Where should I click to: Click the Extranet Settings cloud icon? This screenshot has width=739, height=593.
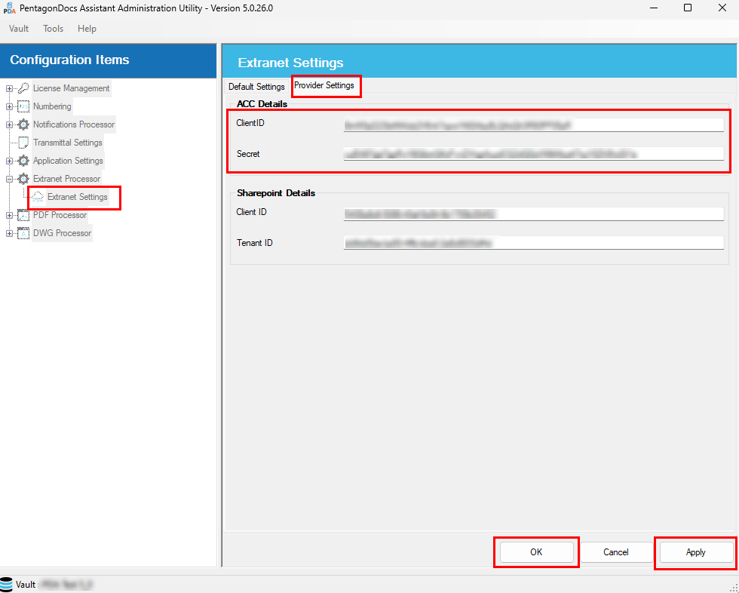pyautogui.click(x=38, y=197)
